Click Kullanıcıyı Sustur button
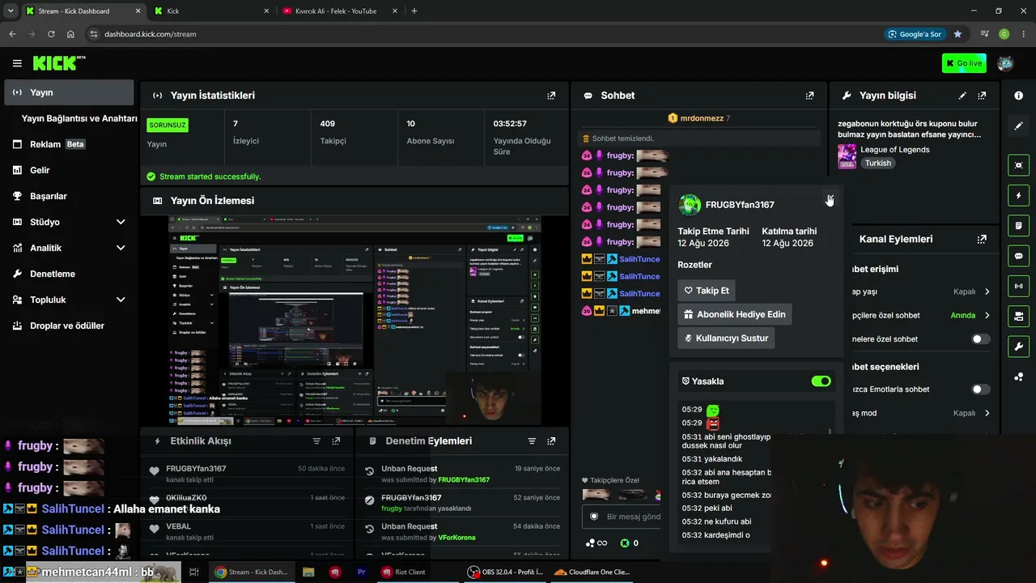Screen dimensions: 1036x583 (726, 338)
